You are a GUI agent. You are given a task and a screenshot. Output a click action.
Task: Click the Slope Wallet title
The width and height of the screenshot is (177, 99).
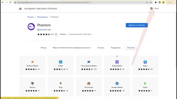coord(117,66)
